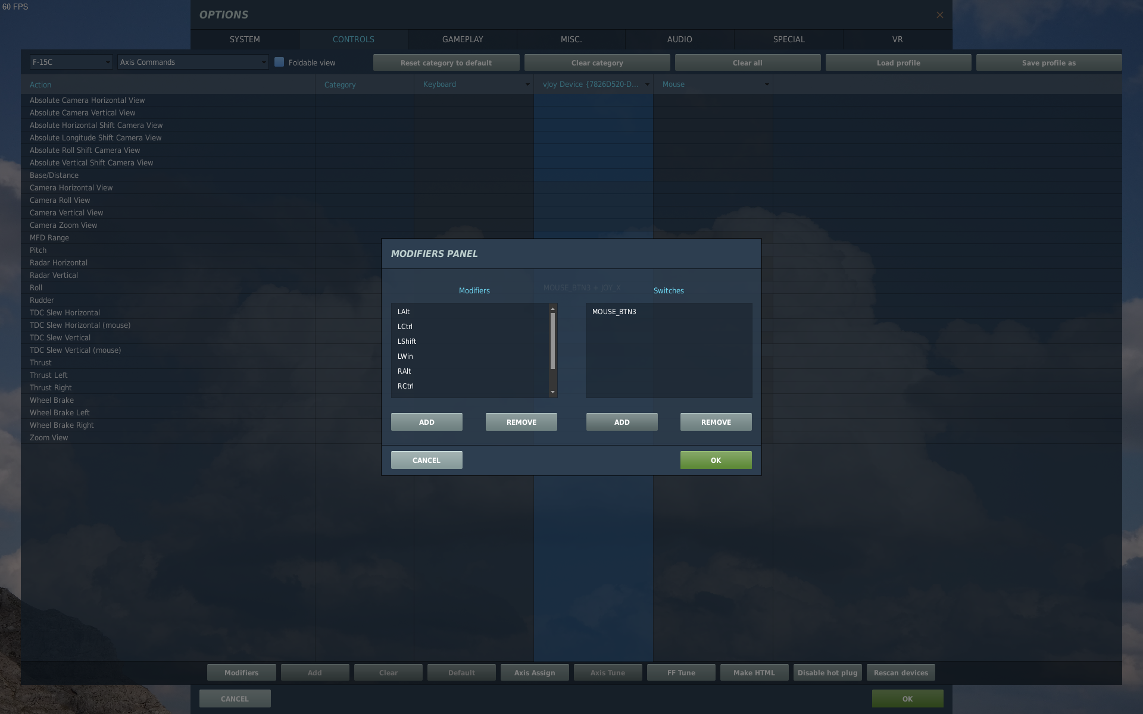The image size is (1143, 714).
Task: Open the VR tab
Action: point(897,39)
